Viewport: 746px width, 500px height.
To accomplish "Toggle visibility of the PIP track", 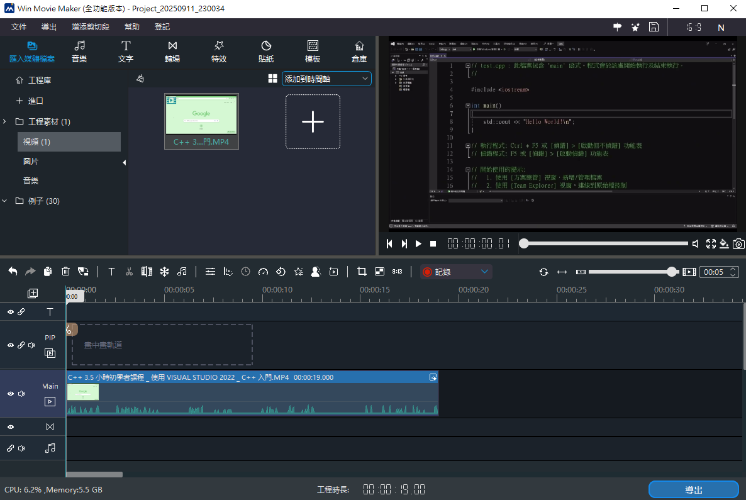I will pyautogui.click(x=11, y=345).
